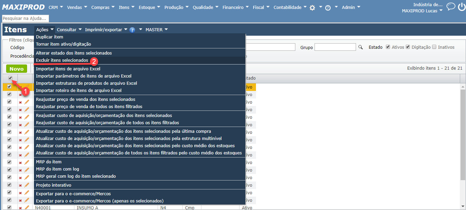Choose MRP geral com log do item selecionado
The height and width of the screenshot is (210, 466).
click(140, 176)
